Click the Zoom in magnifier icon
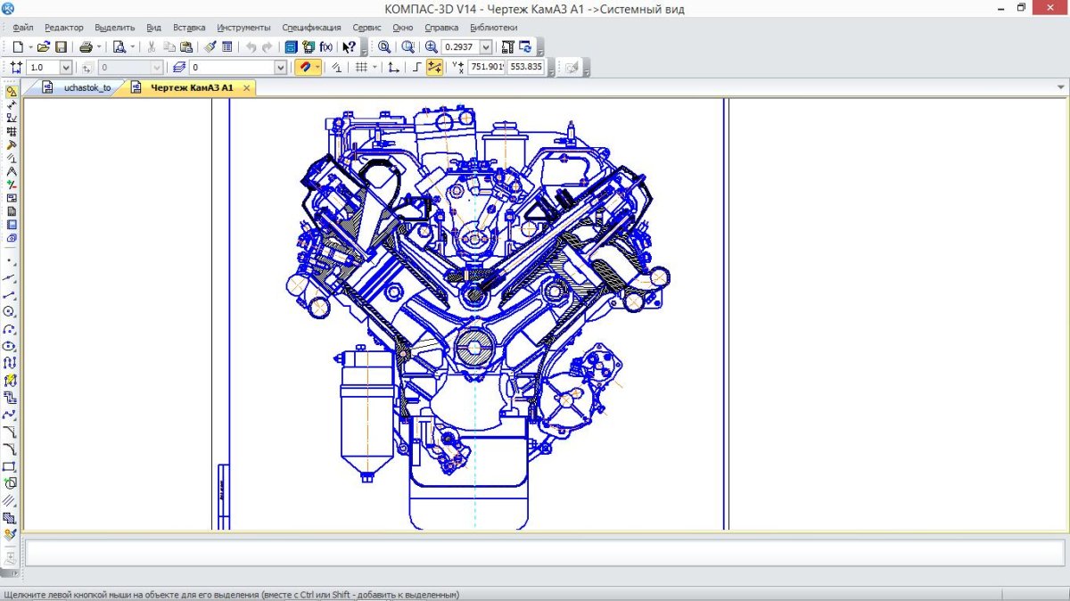The image size is (1070, 601). point(432,46)
